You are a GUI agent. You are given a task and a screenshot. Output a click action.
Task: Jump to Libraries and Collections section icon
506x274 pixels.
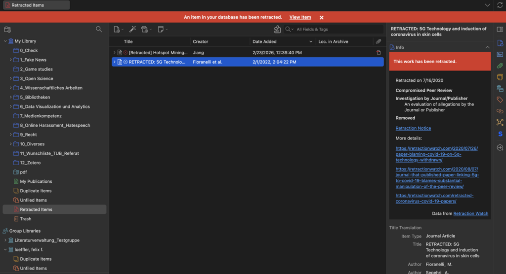(x=500, y=88)
